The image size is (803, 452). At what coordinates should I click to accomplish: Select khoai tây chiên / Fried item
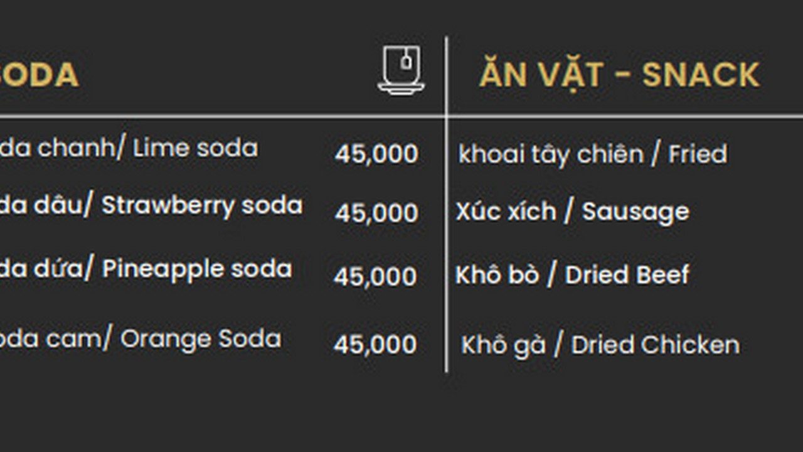tap(592, 154)
